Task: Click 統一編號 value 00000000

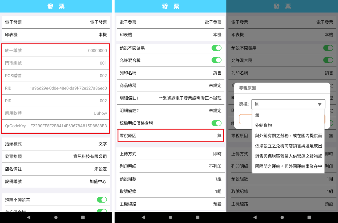Action: pyautogui.click(x=97, y=50)
